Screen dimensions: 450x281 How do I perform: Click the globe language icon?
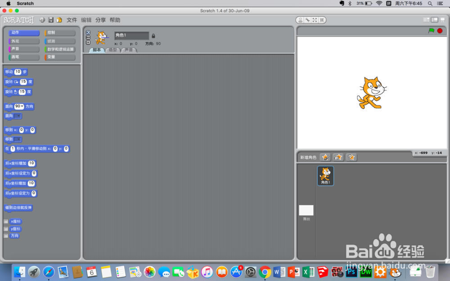click(x=42, y=20)
